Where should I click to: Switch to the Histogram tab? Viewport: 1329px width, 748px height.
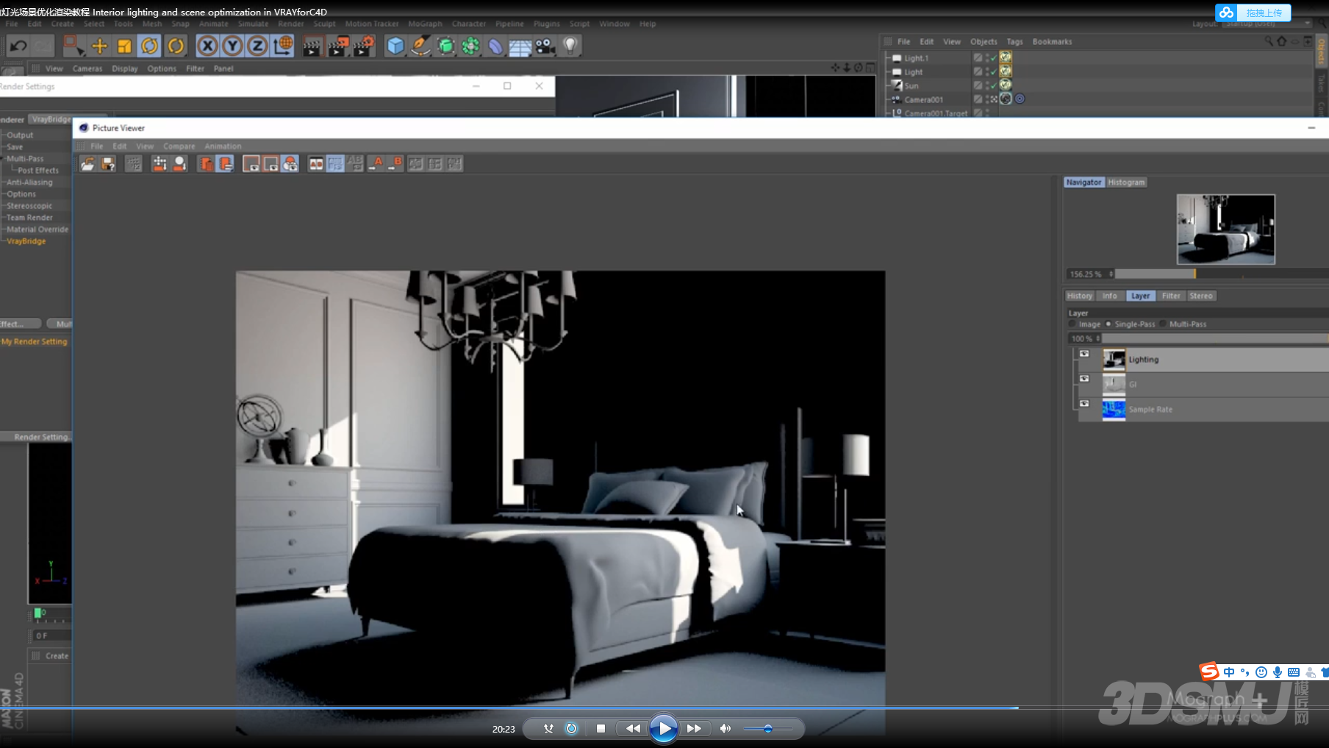(x=1126, y=182)
